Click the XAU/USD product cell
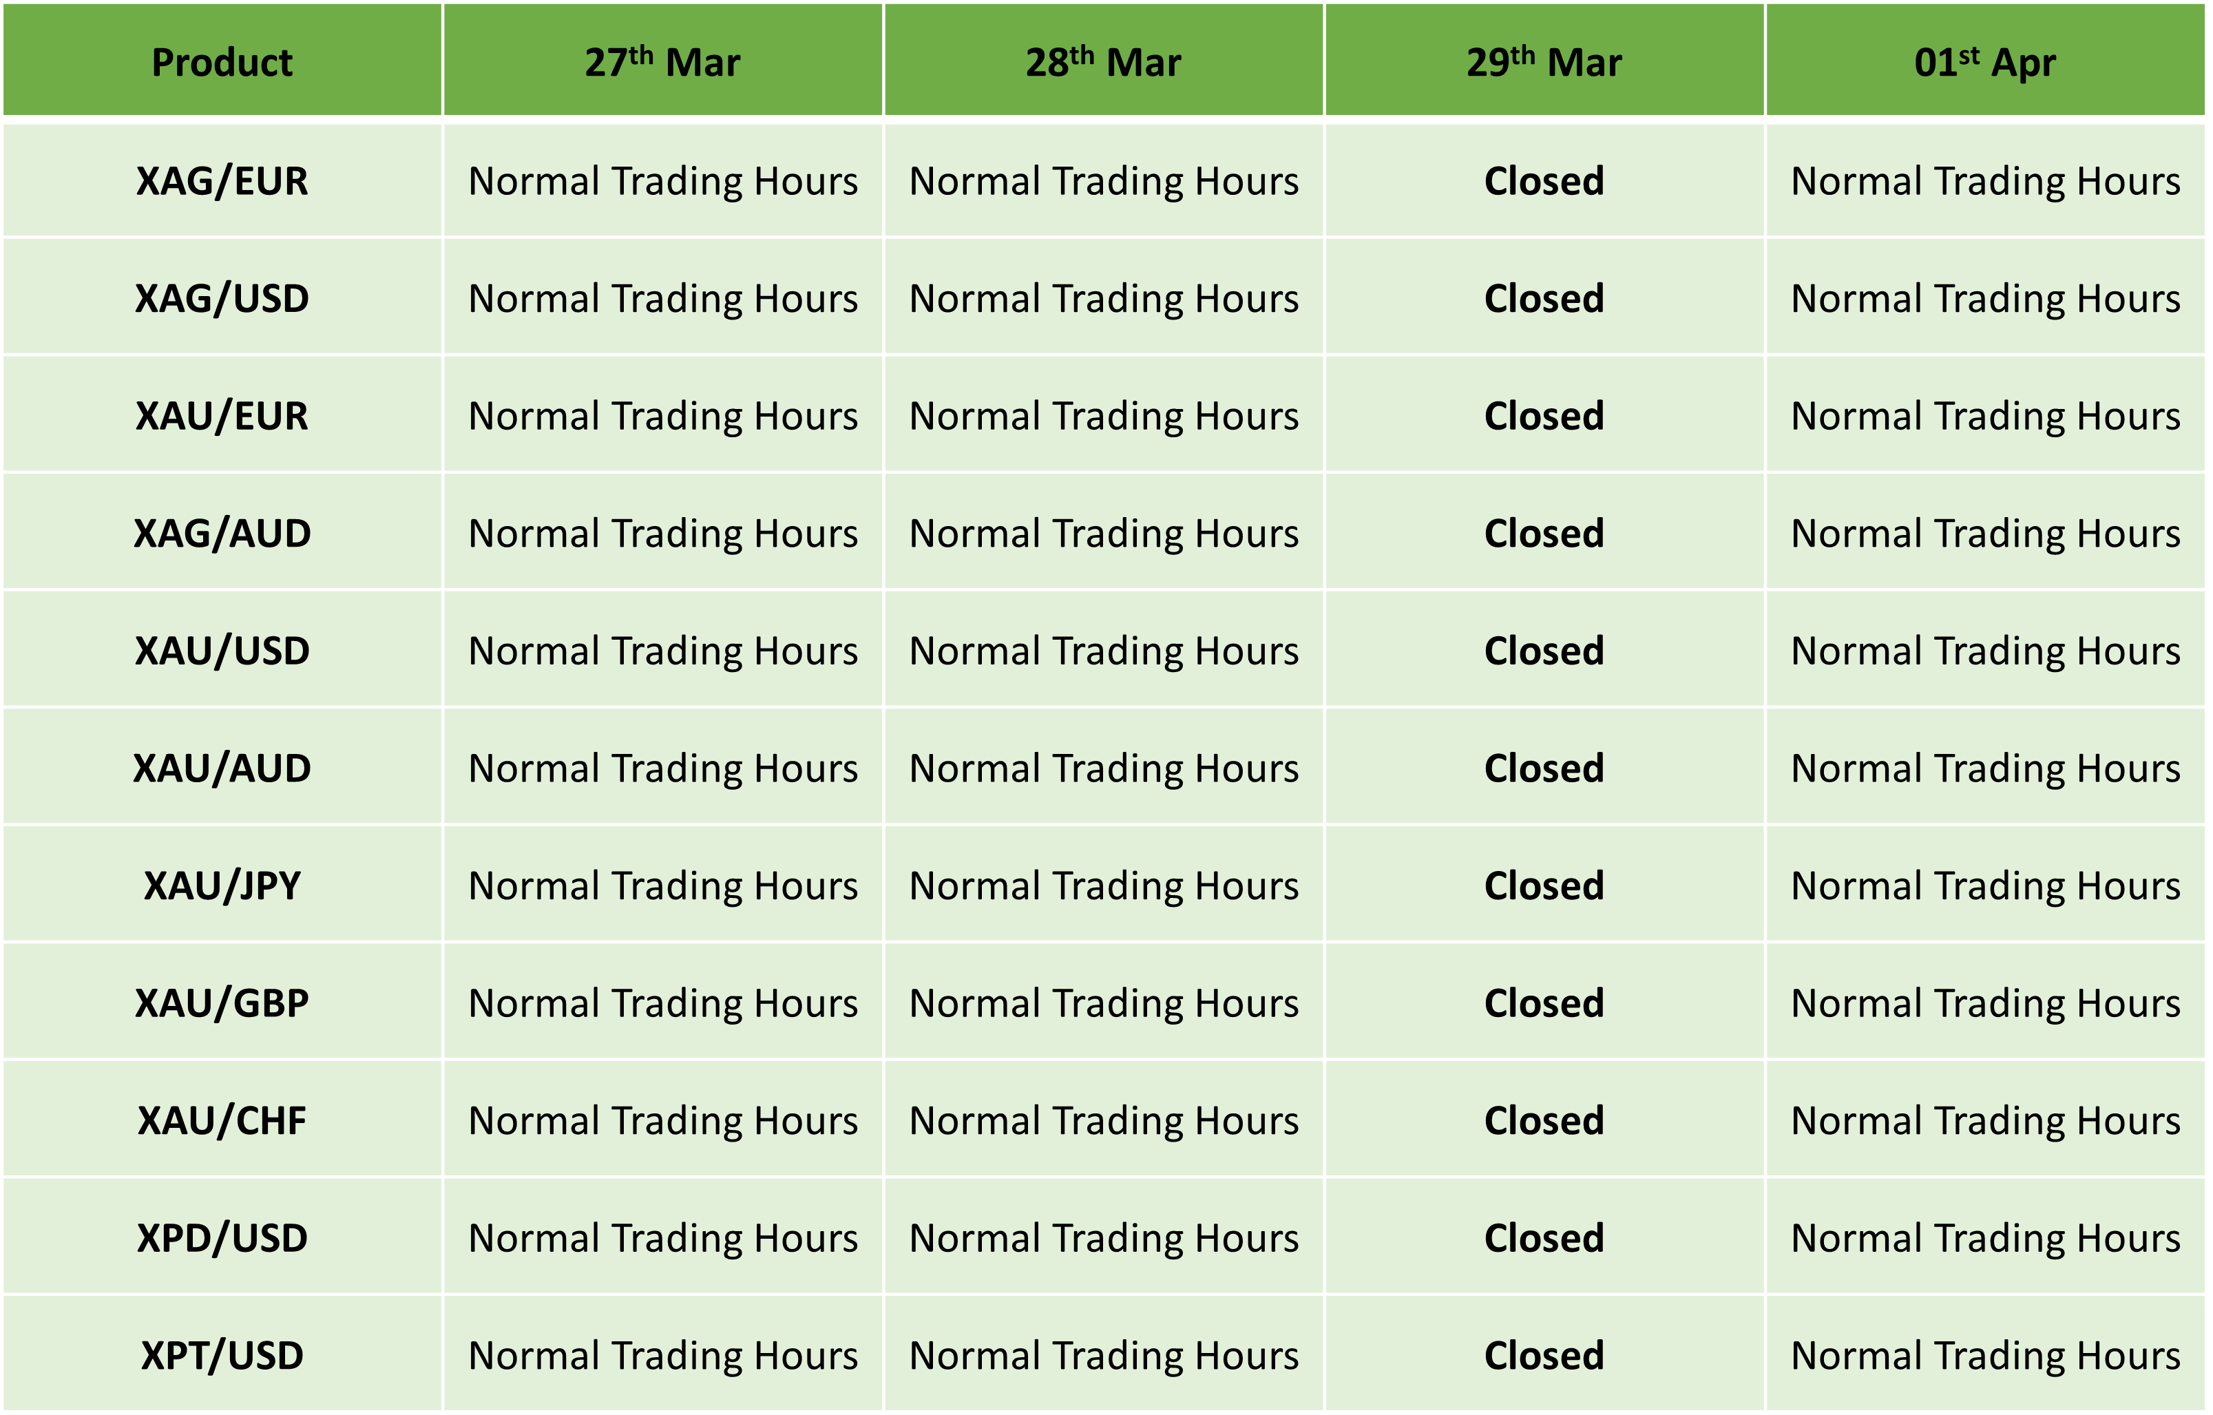The image size is (2213, 1415). (222, 651)
